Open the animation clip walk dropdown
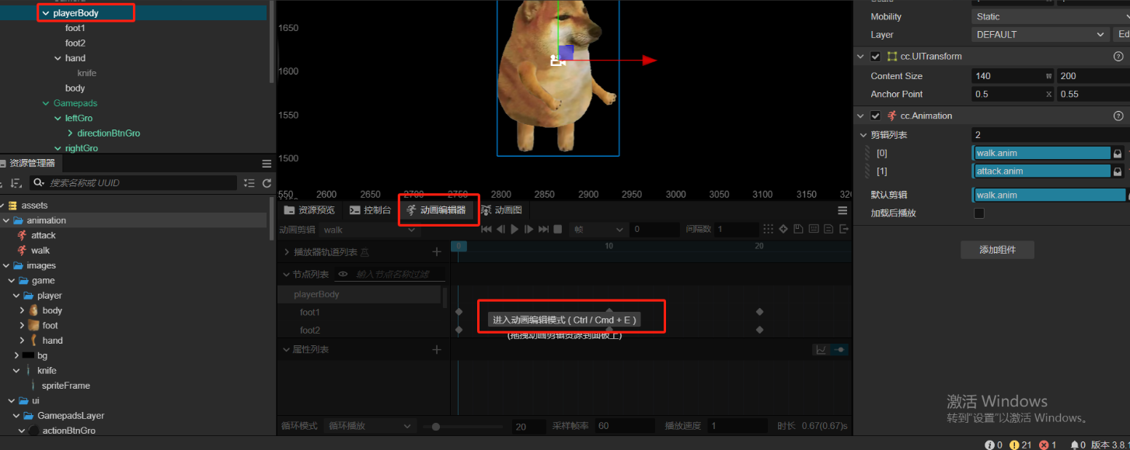Screen dimensions: 1130x450 click(370, 230)
